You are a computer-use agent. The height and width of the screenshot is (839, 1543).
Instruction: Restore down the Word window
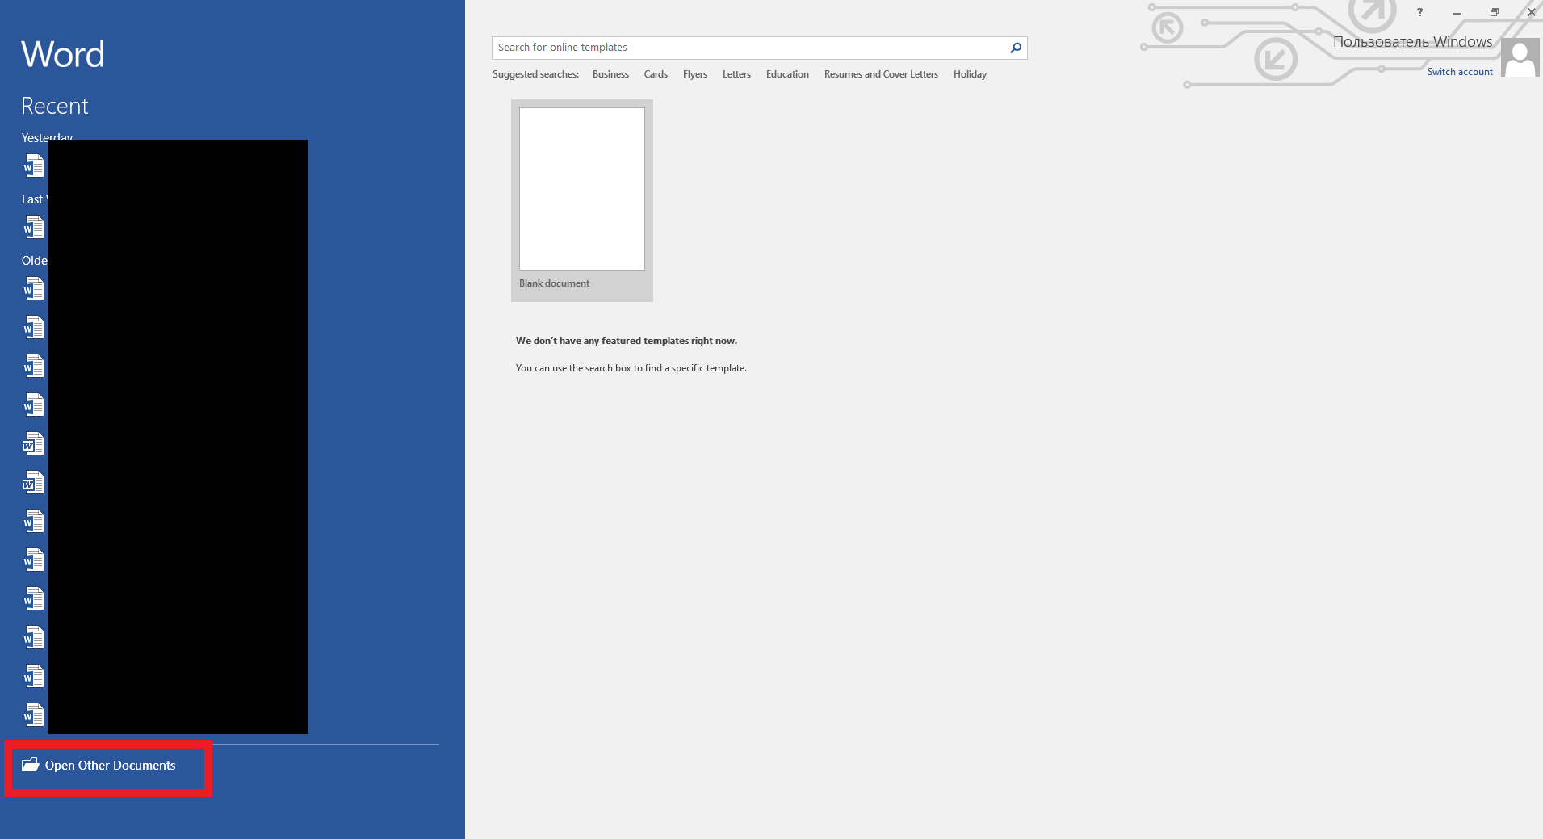point(1494,12)
